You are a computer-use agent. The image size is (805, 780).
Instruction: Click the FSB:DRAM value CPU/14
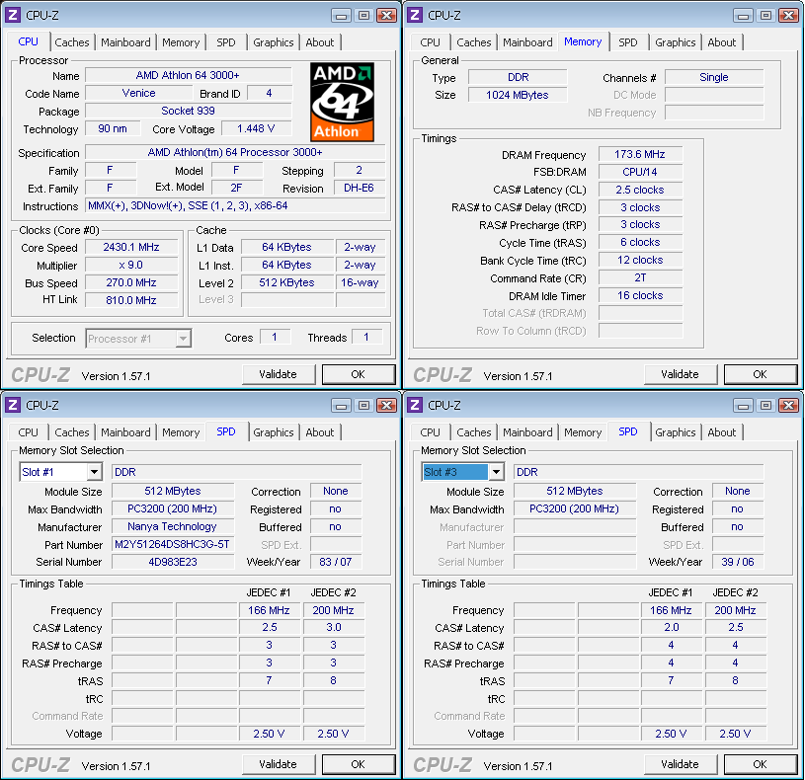[x=640, y=173]
